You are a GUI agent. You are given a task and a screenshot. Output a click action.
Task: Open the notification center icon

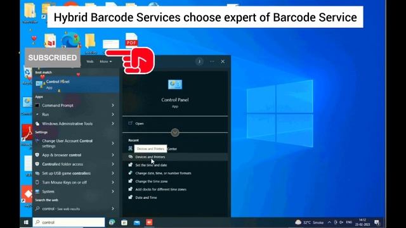(377, 222)
